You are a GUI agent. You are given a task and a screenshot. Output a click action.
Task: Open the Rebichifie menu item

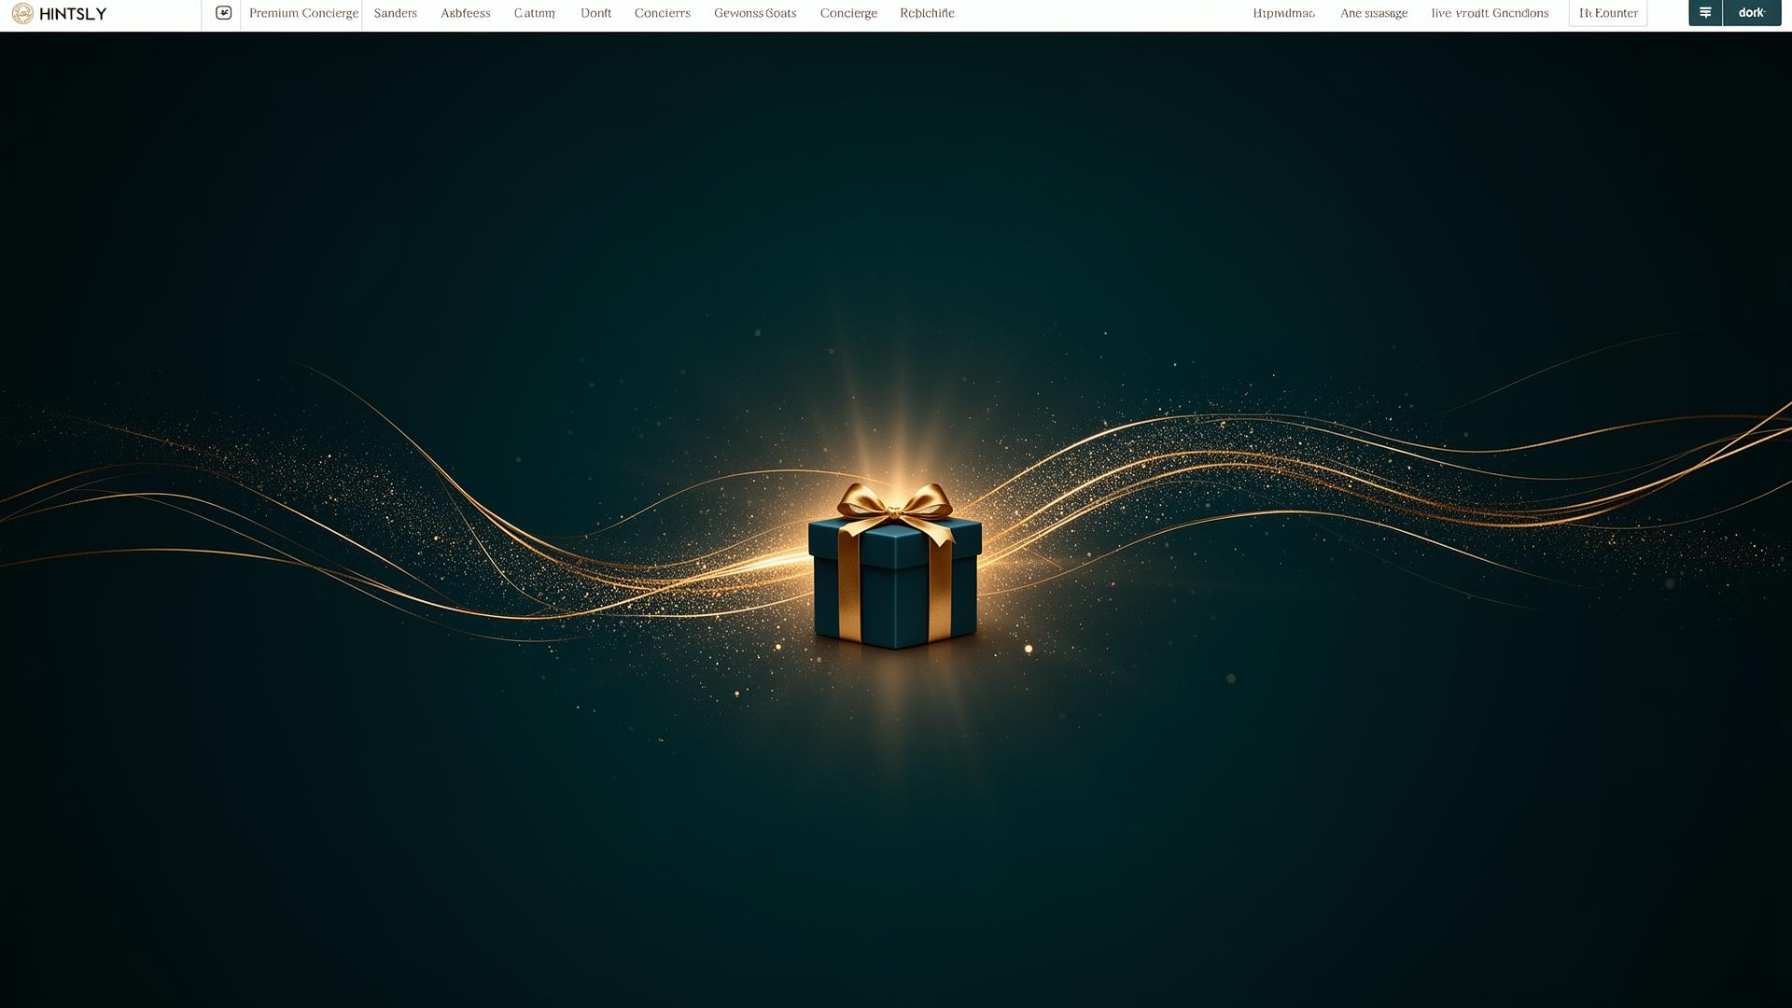click(x=927, y=13)
